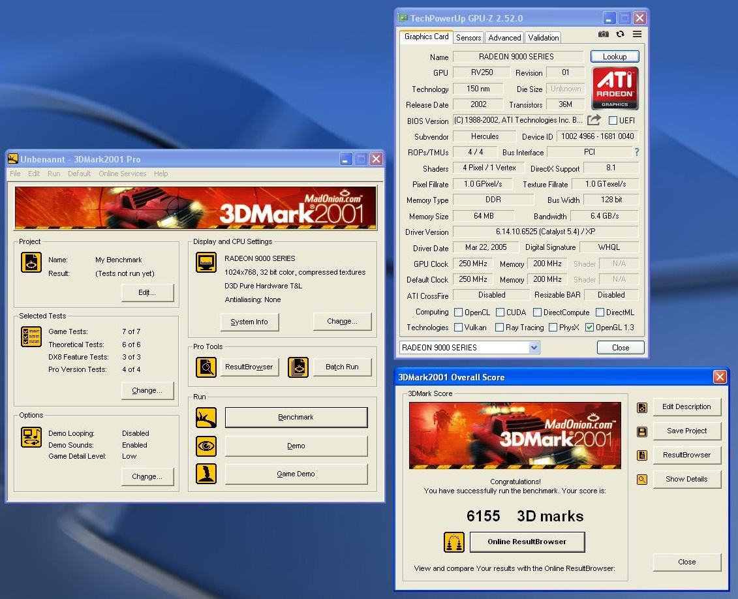Click the Display and CPU Settings monitor icon
Viewport: 738px width, 599px height.
click(206, 262)
